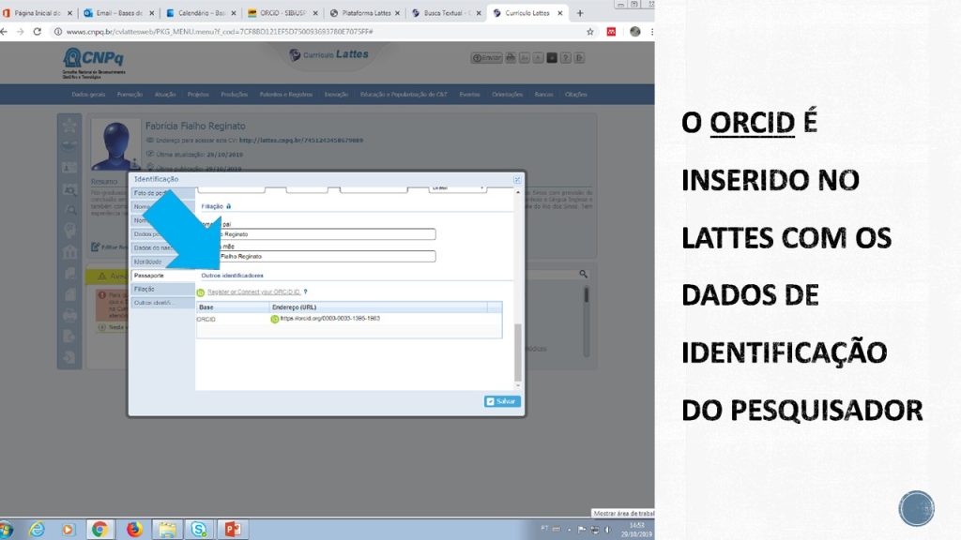Open the Windows Start menu
This screenshot has height=540, width=961.
tap(7, 529)
